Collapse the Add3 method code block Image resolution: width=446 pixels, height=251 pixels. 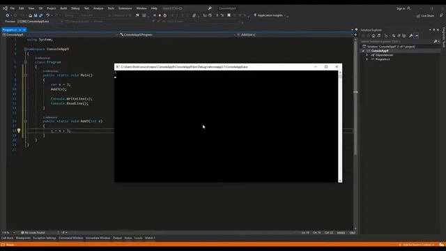tap(25, 121)
